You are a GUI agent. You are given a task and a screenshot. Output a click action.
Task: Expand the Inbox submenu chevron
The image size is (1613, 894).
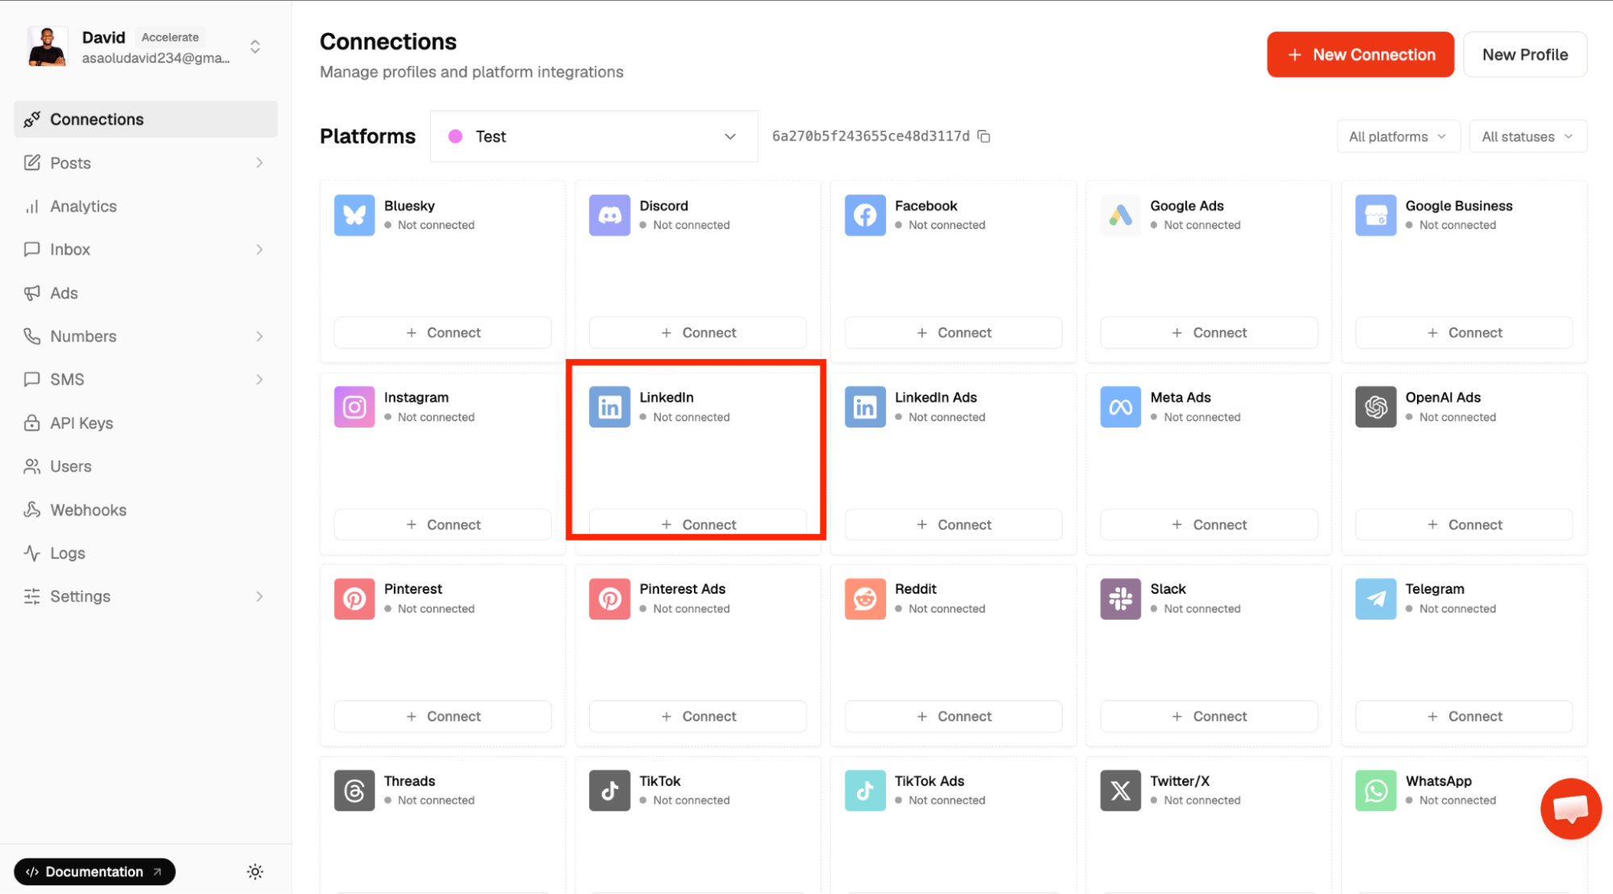tap(259, 249)
